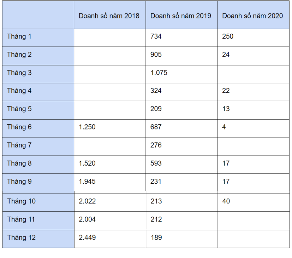Click the "Tháng 6" row label cell

19,127
